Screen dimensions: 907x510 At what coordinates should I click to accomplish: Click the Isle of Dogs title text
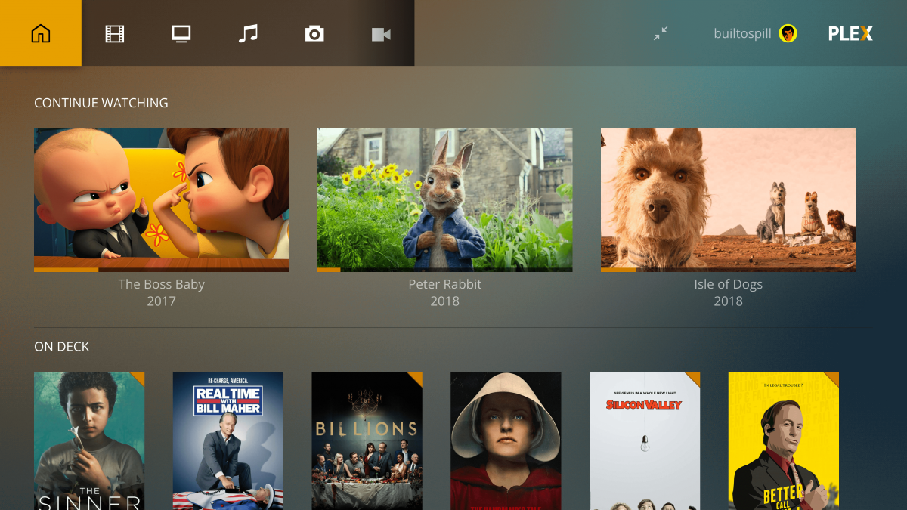[729, 285]
